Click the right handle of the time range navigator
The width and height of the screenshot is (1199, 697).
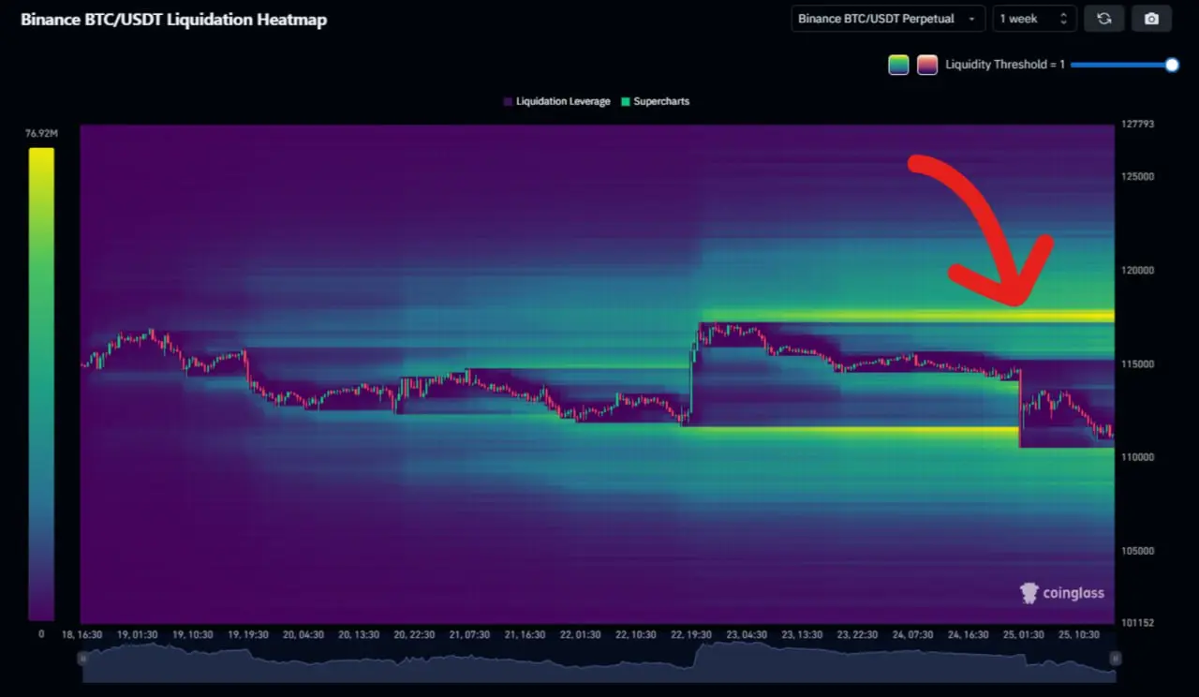click(1115, 659)
